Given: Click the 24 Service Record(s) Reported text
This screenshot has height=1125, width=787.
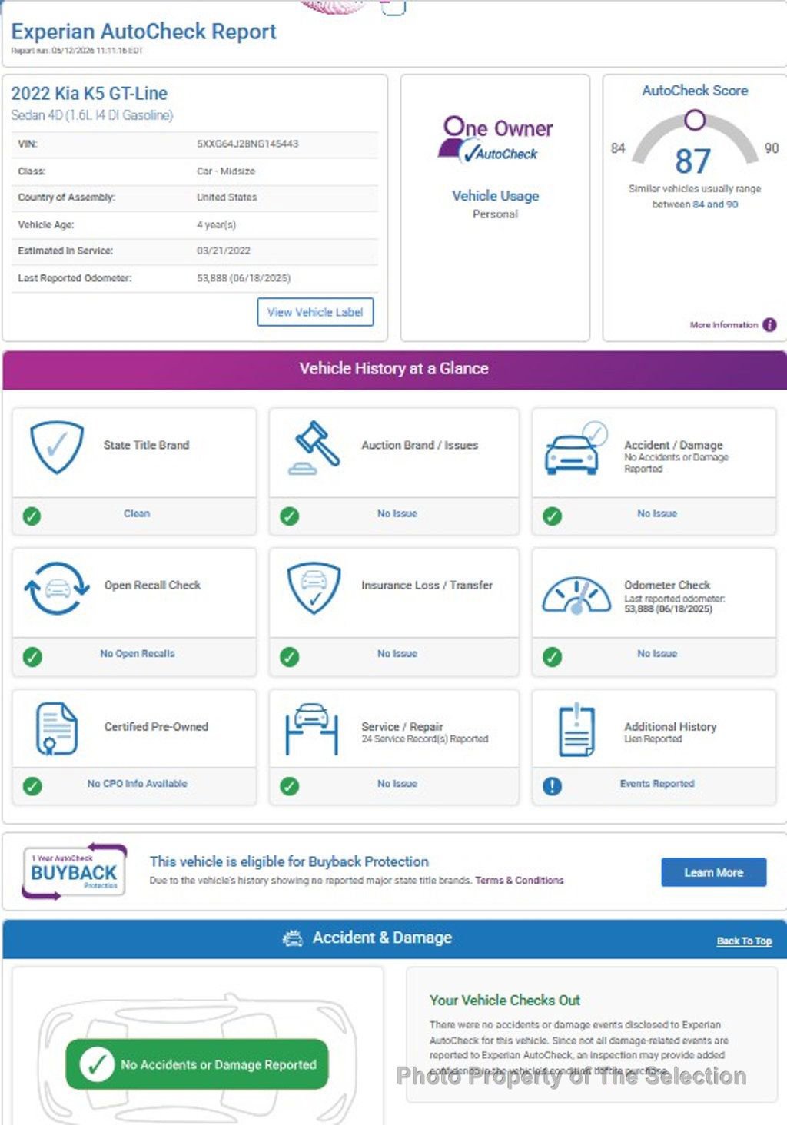Looking at the screenshot, I should pos(425,739).
